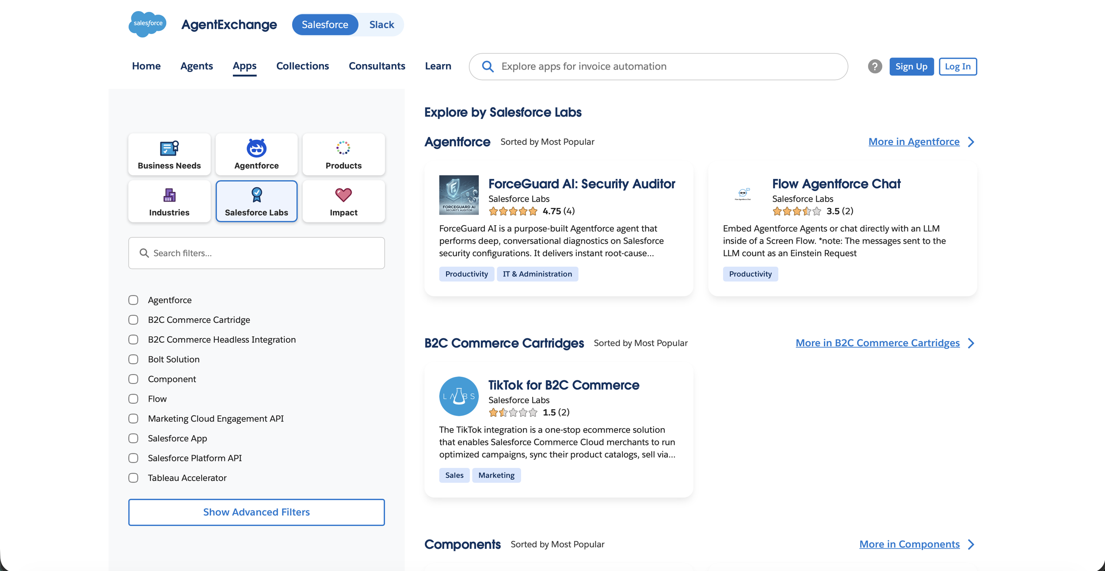
Task: Open the Agents nav item
Action: [x=197, y=66]
